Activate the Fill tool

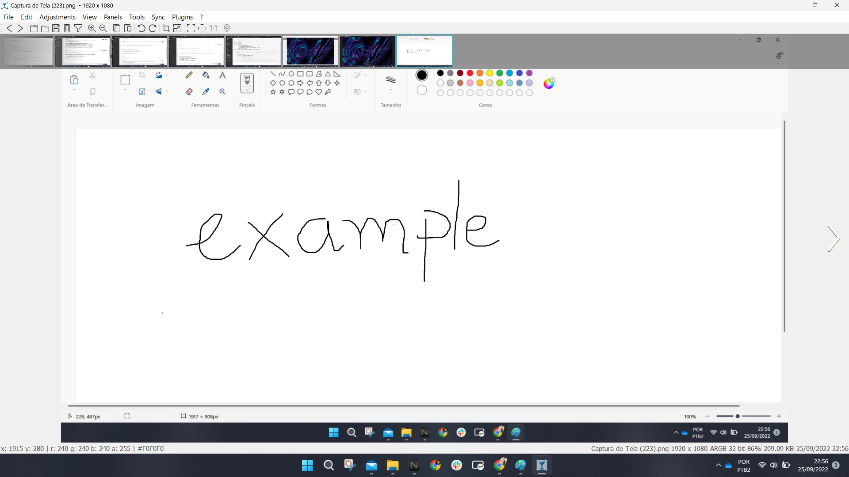pos(206,75)
